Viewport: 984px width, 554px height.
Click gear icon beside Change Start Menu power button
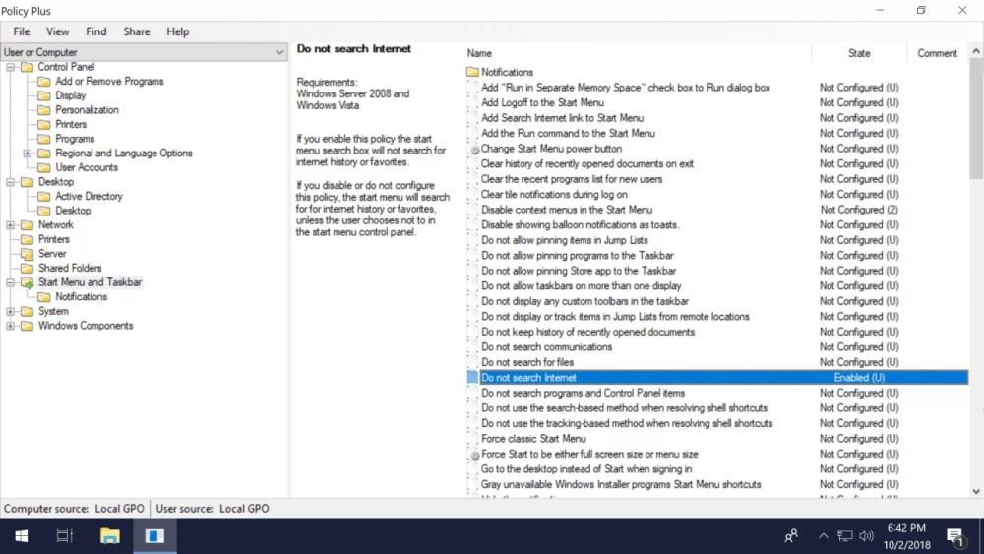[473, 149]
